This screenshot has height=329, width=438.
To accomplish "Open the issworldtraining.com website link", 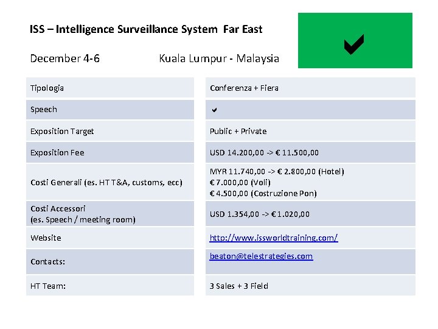I will point(273,238).
